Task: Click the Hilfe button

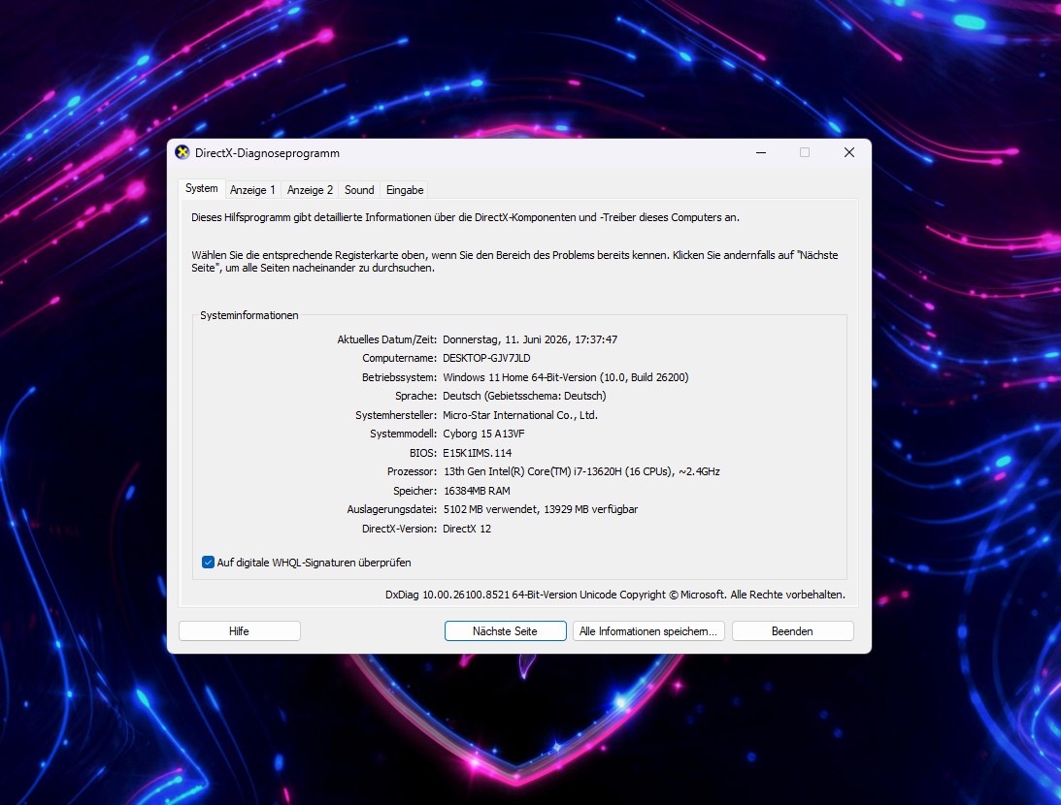Action: click(240, 631)
